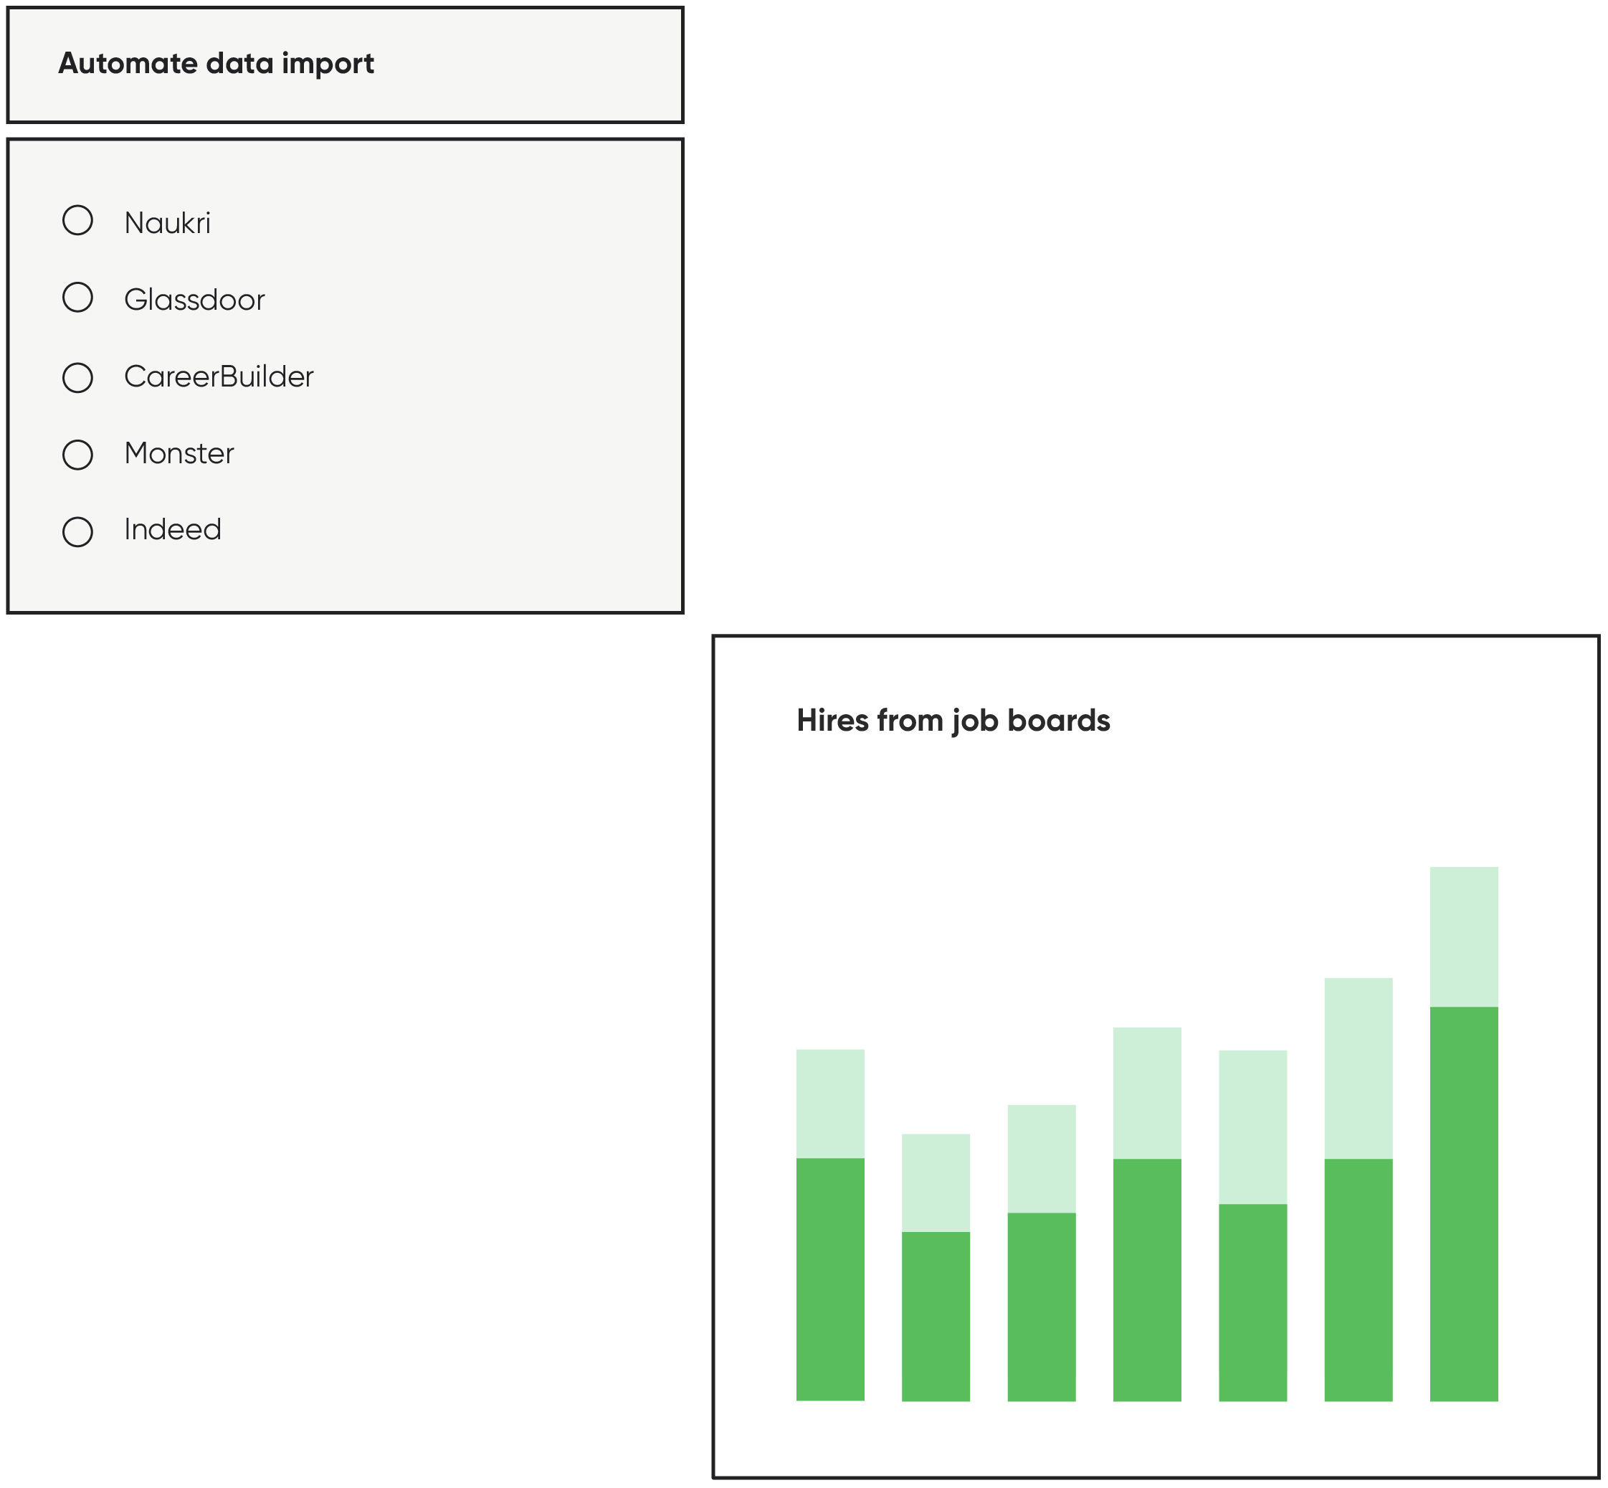Choose the CareerBuilder radio option
Viewport: 1608px width, 1488px height.
point(77,378)
